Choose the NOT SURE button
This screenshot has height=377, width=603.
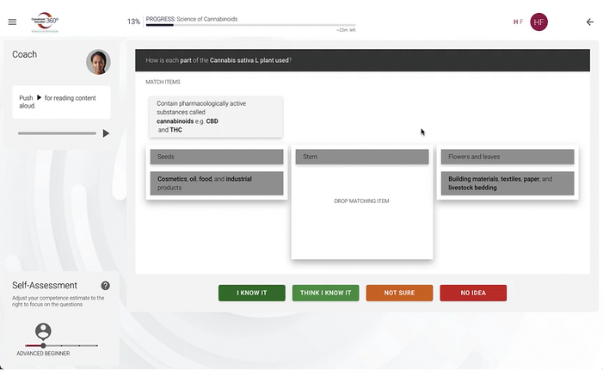[x=400, y=293]
